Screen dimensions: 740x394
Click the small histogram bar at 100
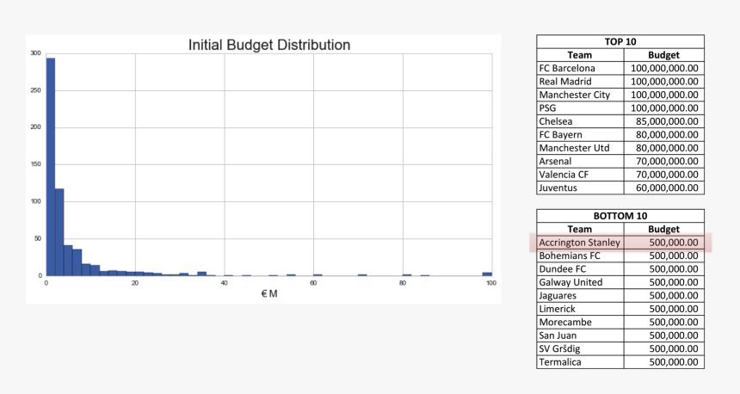(487, 274)
